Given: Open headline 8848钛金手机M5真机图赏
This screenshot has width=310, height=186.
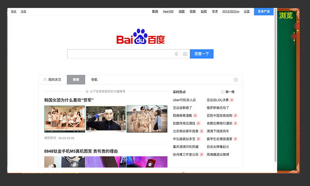Looking at the screenshot, I should [x=81, y=151].
